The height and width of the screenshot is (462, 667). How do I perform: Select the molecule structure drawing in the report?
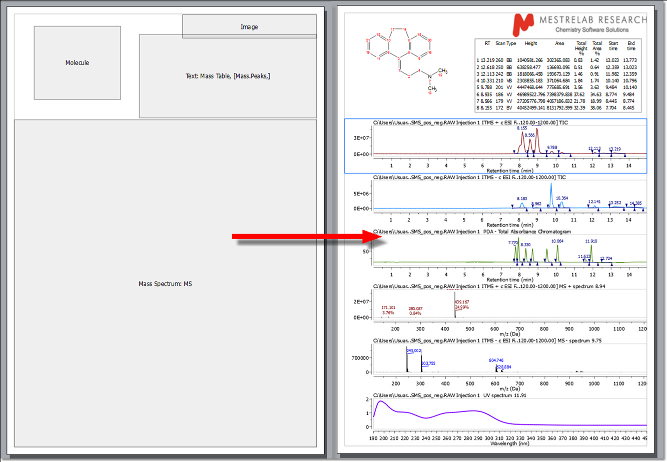pyautogui.click(x=406, y=60)
